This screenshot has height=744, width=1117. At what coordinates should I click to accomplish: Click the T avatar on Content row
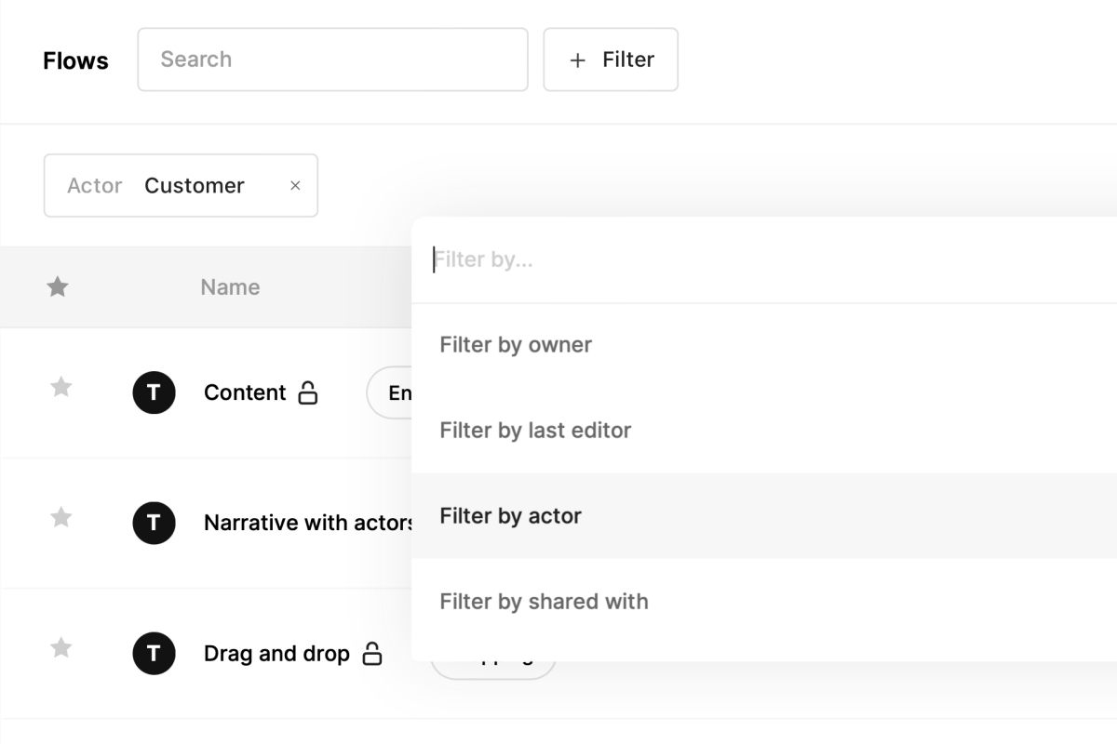[x=155, y=393]
